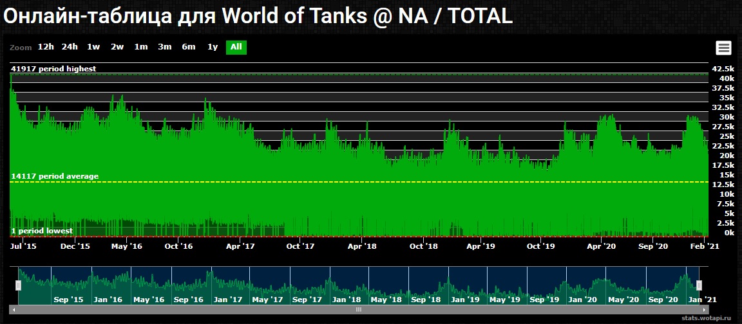The width and height of the screenshot is (742, 324).
Task: Click the Sep '20 main axis label
Action: click(x=653, y=247)
